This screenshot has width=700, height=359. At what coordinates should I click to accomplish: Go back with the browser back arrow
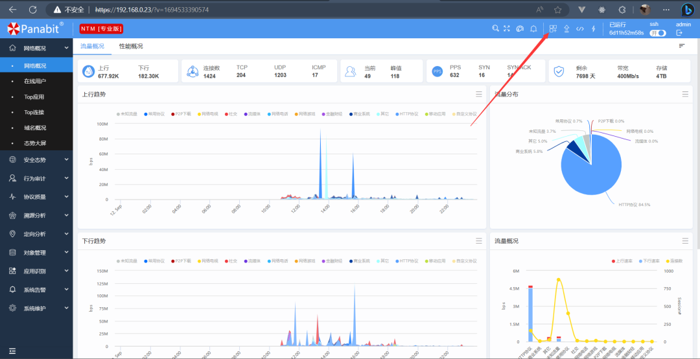click(x=12, y=9)
